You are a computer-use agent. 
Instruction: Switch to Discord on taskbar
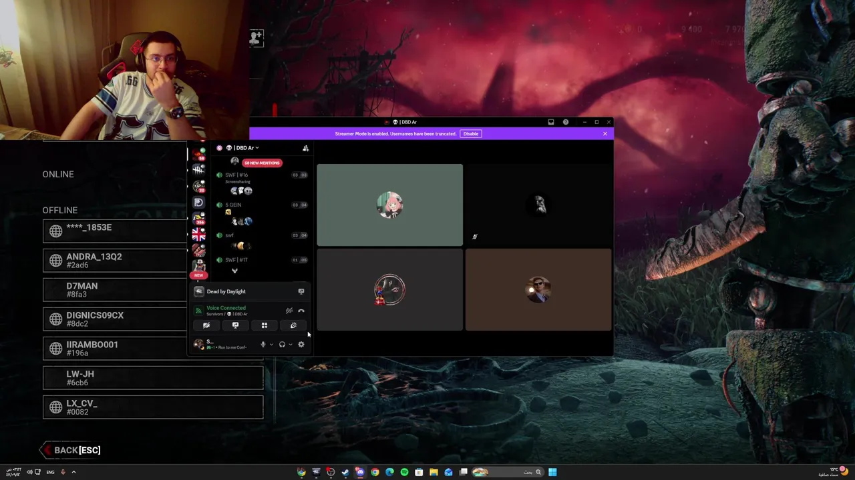click(x=360, y=472)
